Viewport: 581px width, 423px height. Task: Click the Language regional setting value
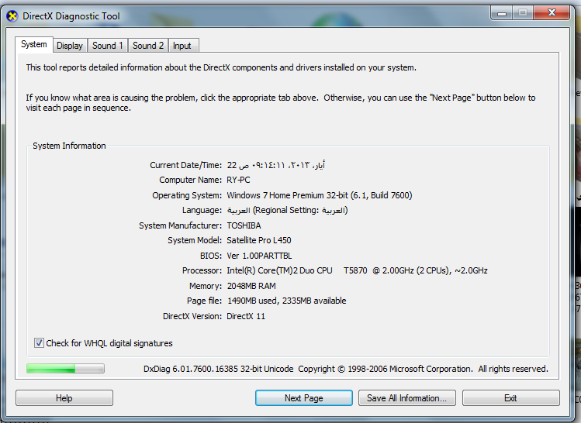[287, 210]
